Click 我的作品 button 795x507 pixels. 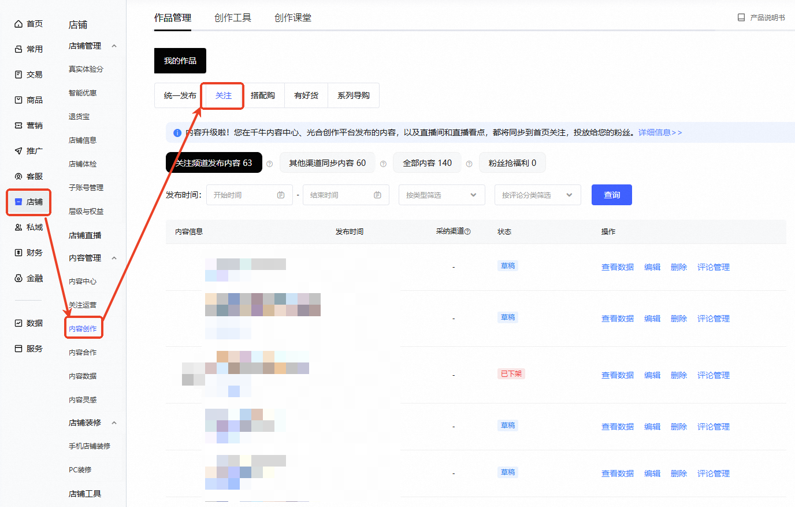tap(180, 61)
